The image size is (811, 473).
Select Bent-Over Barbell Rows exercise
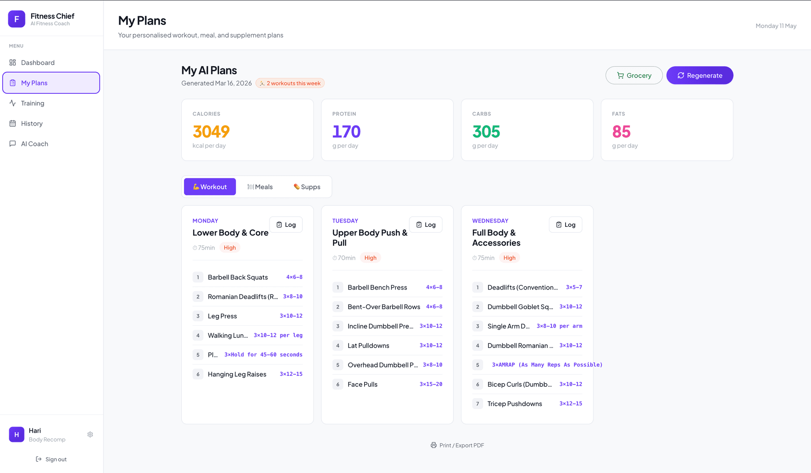coord(387,307)
